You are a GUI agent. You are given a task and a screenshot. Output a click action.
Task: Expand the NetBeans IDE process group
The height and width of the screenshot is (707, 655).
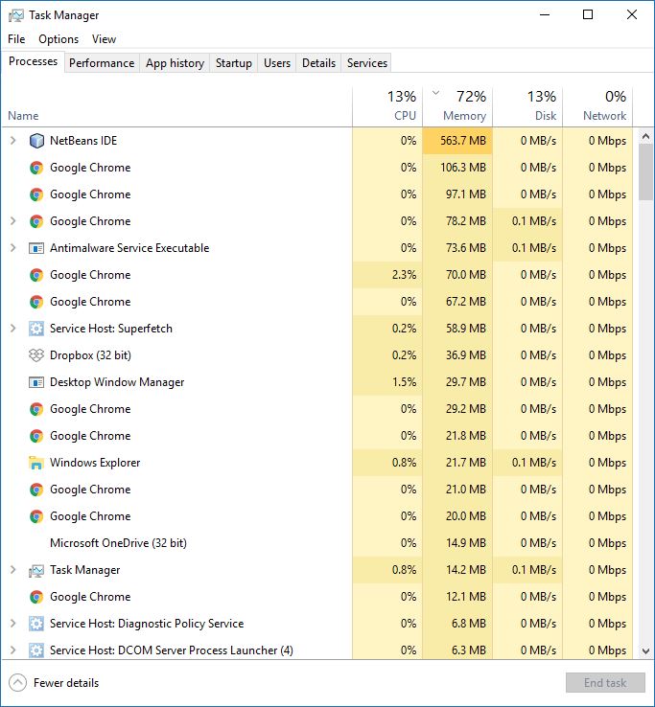point(13,141)
